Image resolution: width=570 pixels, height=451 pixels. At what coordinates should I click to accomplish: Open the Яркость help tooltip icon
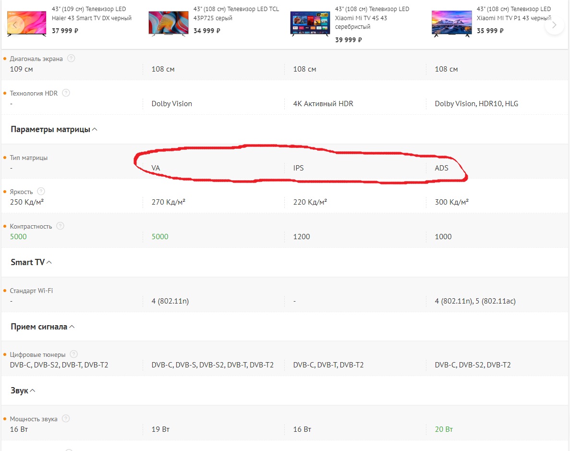point(41,192)
